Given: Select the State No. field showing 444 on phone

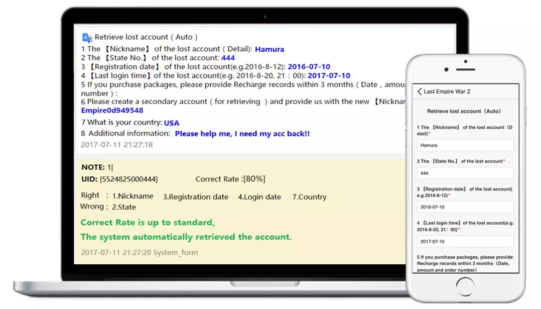Looking at the screenshot, I should pyautogui.click(x=465, y=173).
